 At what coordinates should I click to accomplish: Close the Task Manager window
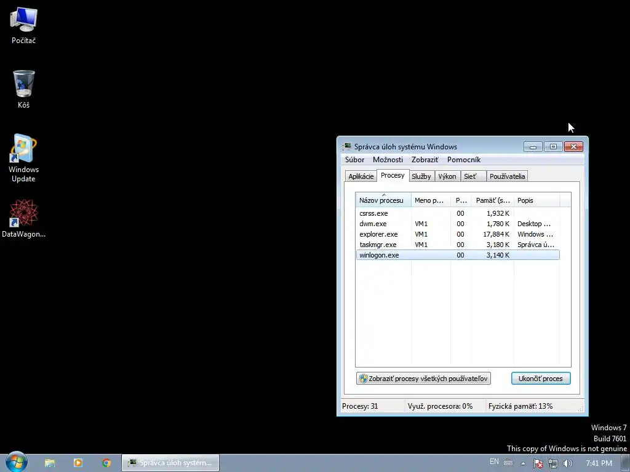click(x=574, y=146)
